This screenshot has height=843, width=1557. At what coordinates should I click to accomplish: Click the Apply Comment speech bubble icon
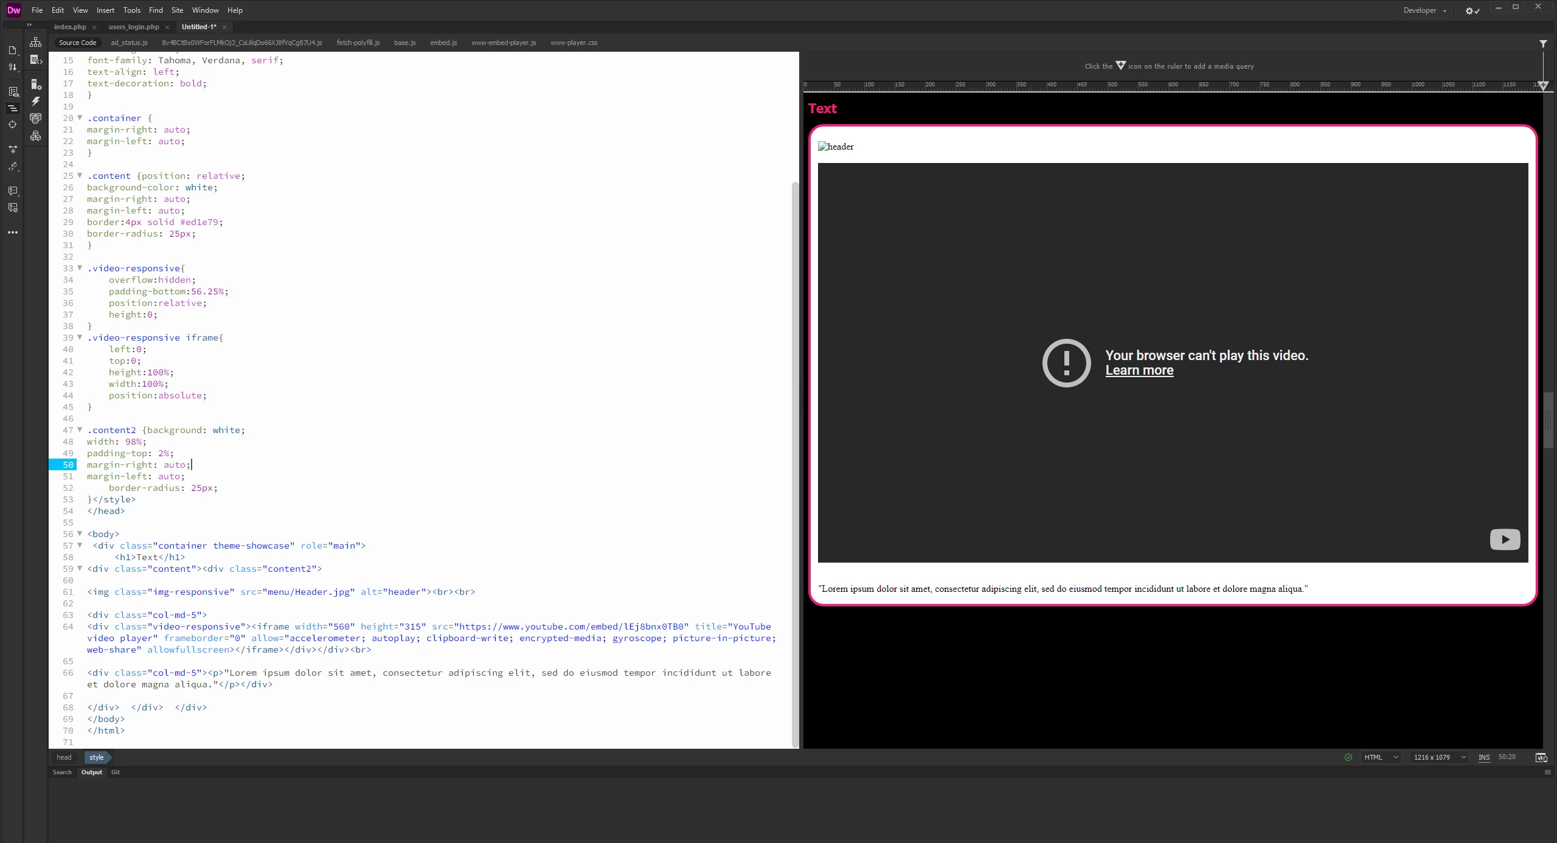coord(13,191)
